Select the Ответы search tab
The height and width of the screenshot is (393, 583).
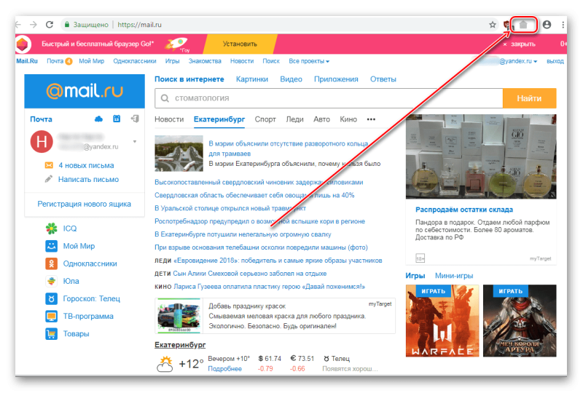tap(383, 79)
